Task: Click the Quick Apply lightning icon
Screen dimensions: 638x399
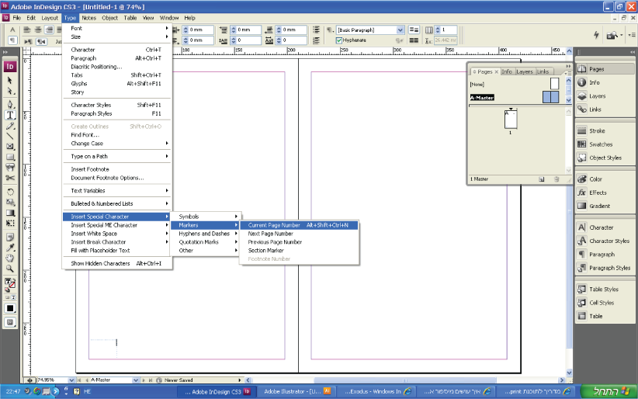Action: (x=596, y=35)
